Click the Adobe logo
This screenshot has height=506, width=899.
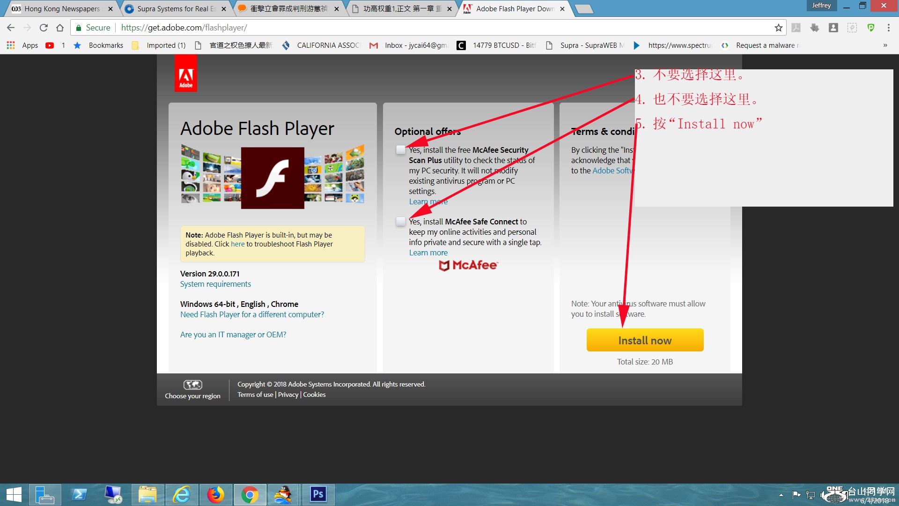(x=186, y=74)
